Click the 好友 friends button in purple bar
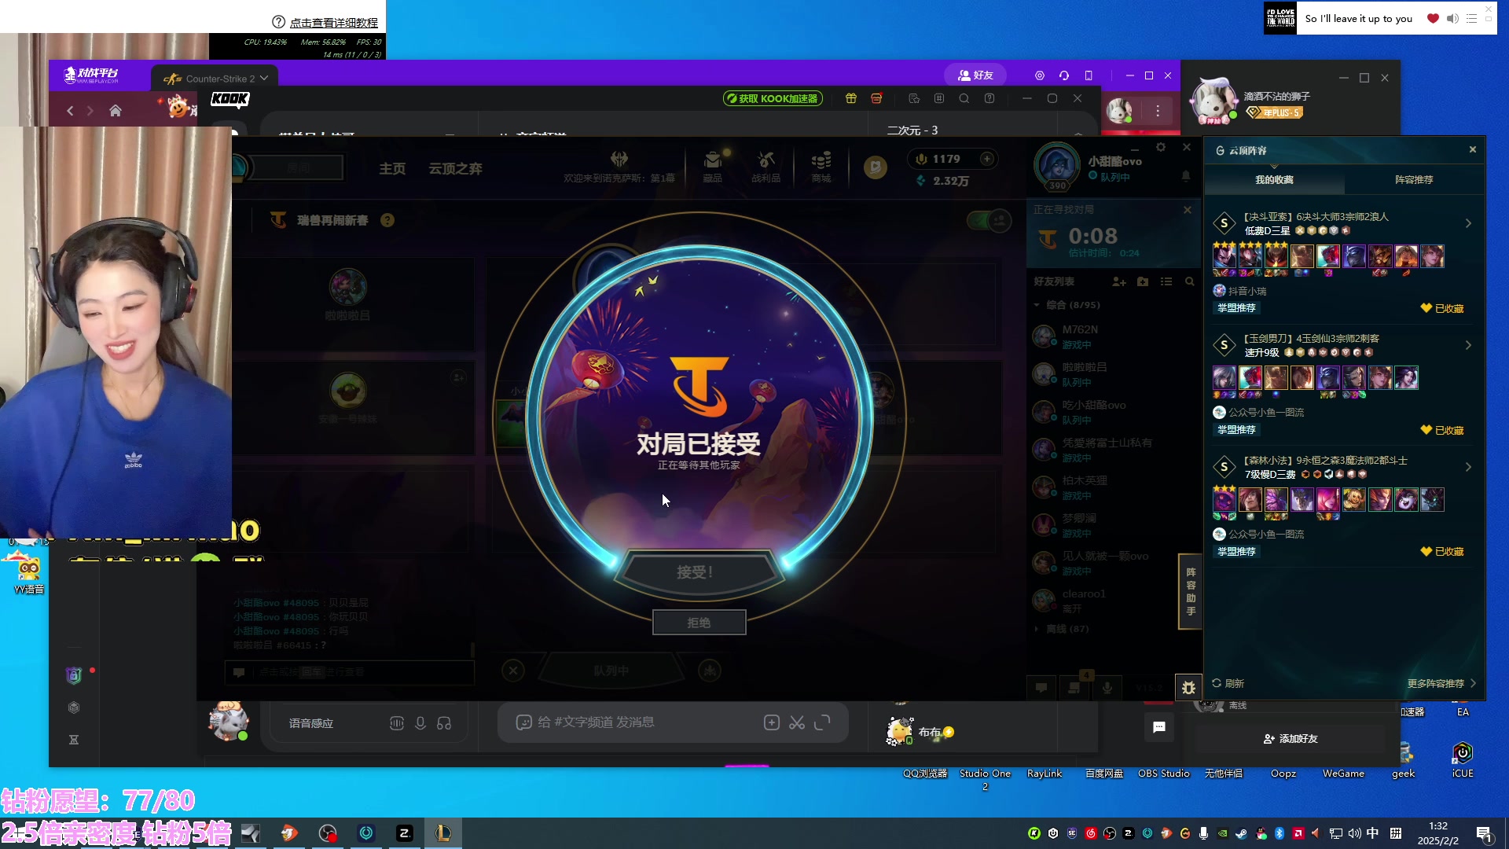The height and width of the screenshot is (849, 1509). coord(975,75)
